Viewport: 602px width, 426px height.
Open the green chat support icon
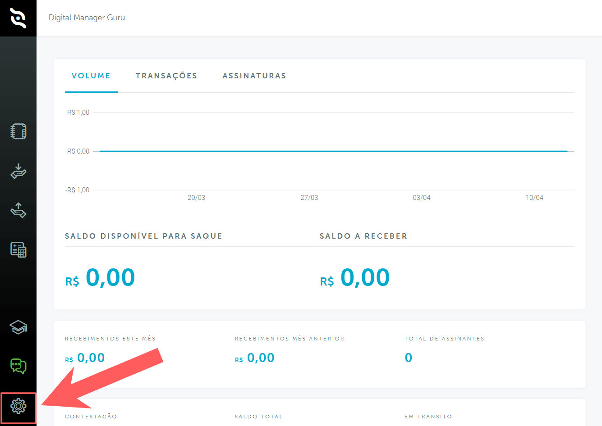coord(18,366)
